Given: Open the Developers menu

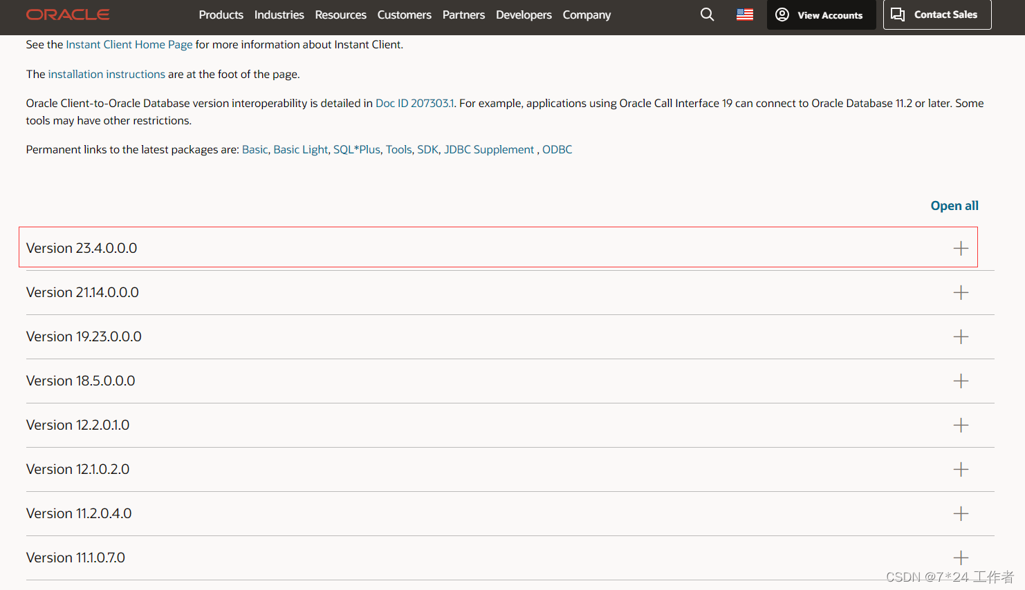Looking at the screenshot, I should coord(524,15).
